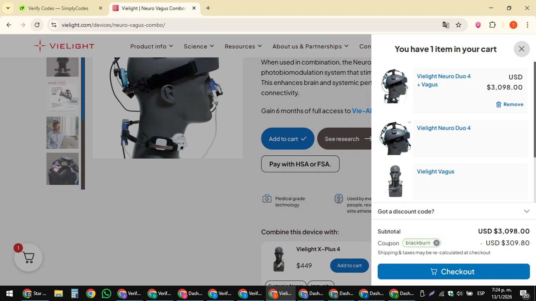Screen dimensions: 536x301
Task: Select the Vielight Vagus cart thumbnail
Action: click(x=395, y=181)
